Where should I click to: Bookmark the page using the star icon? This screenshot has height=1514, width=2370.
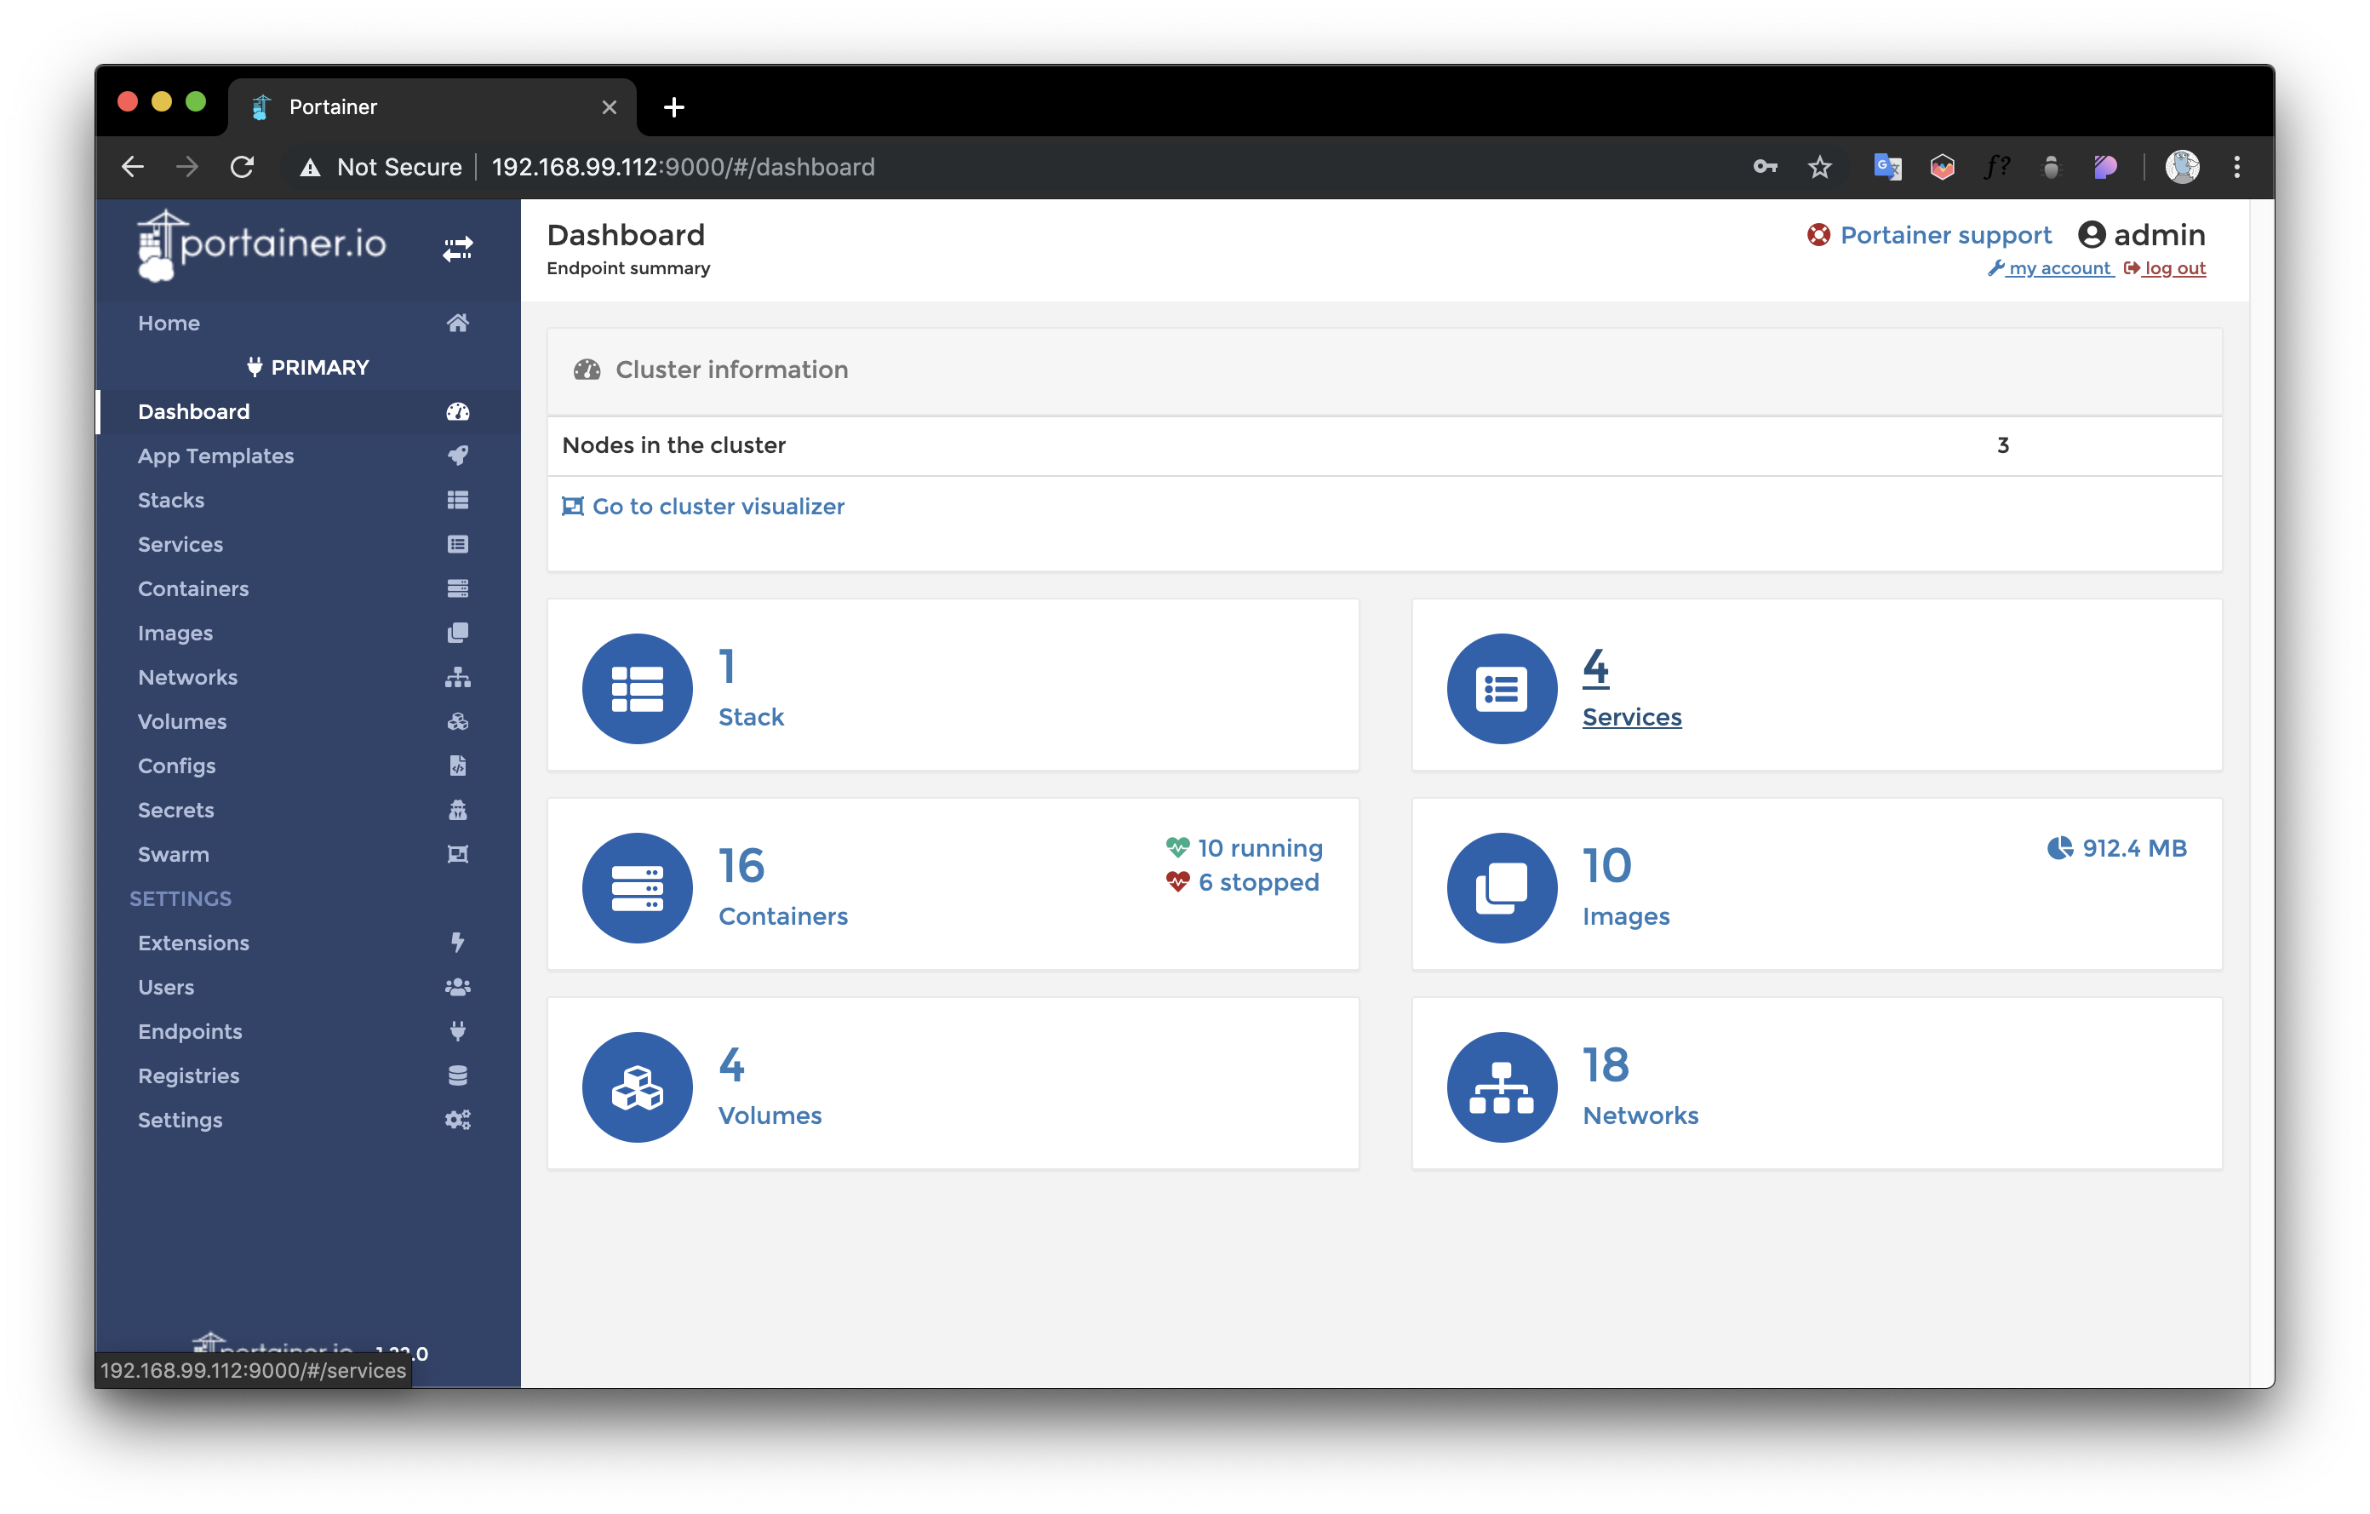[x=1820, y=166]
